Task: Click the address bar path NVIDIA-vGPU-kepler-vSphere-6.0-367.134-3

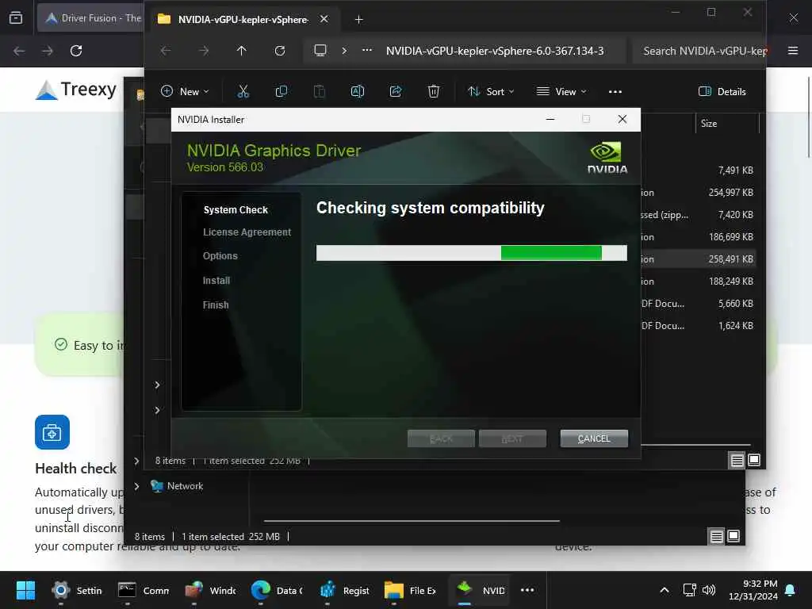Action: tap(495, 51)
